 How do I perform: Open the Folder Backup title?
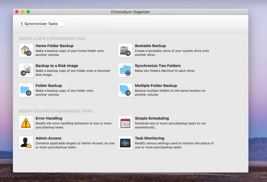pyautogui.click(x=49, y=86)
